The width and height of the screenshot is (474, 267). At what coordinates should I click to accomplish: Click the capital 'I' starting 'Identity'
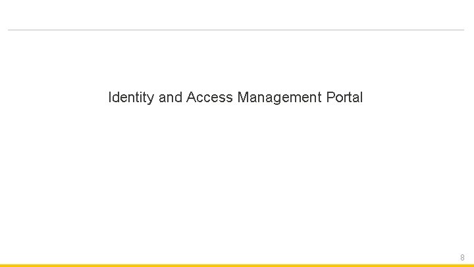pyautogui.click(x=110, y=97)
